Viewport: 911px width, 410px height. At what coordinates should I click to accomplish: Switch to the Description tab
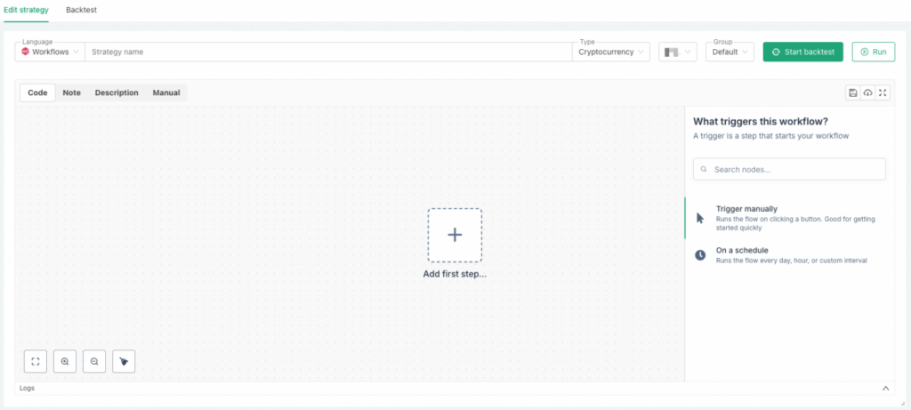117,92
